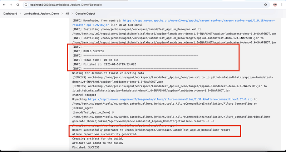Click 'Allure report was successfully generated.' line
This screenshot has width=286, height=152.
(105, 135)
